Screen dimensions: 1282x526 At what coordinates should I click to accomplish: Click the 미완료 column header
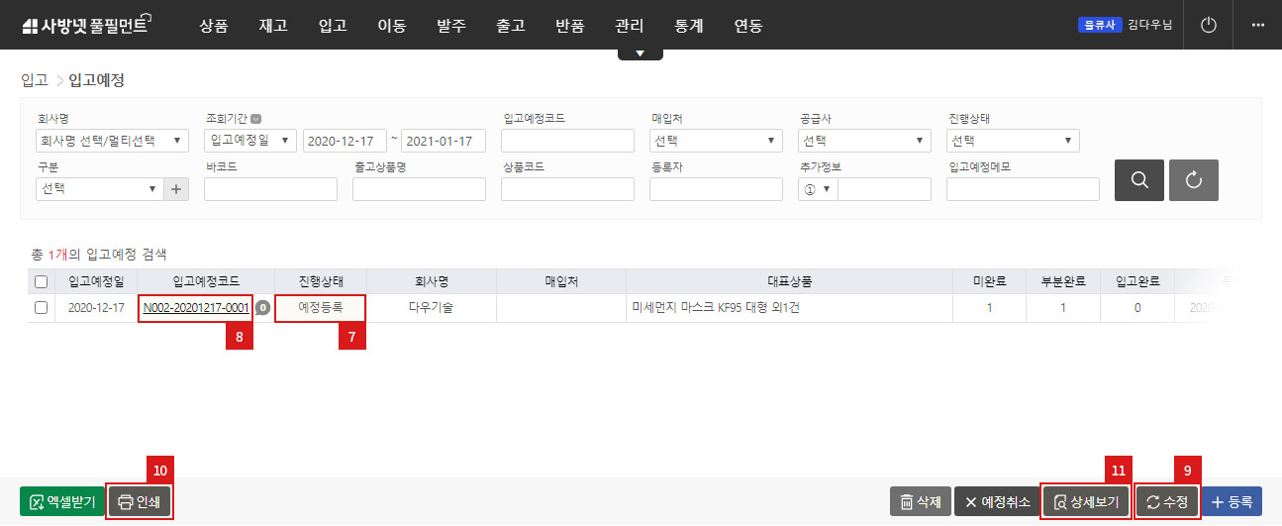[989, 281]
